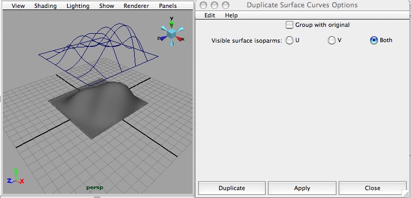
Task: Click the red X cone on view compass
Action: tap(179, 38)
